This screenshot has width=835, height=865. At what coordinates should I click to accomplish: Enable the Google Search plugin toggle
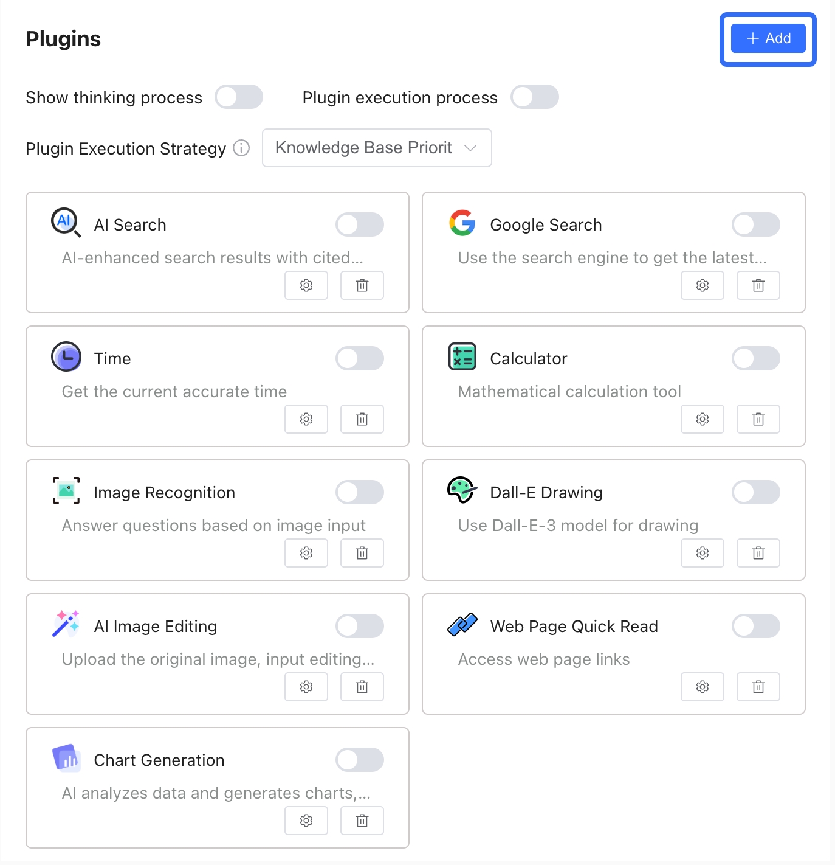coord(756,224)
